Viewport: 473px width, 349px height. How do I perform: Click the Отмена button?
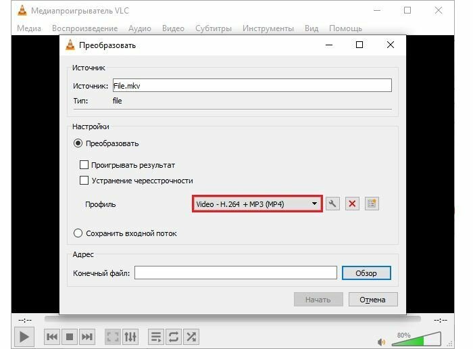click(373, 300)
